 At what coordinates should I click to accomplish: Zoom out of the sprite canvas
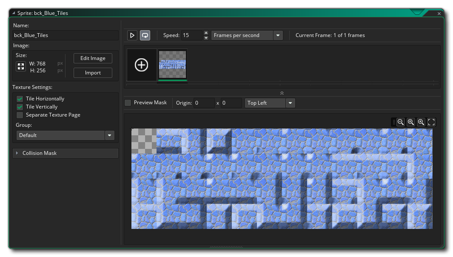[x=400, y=122]
